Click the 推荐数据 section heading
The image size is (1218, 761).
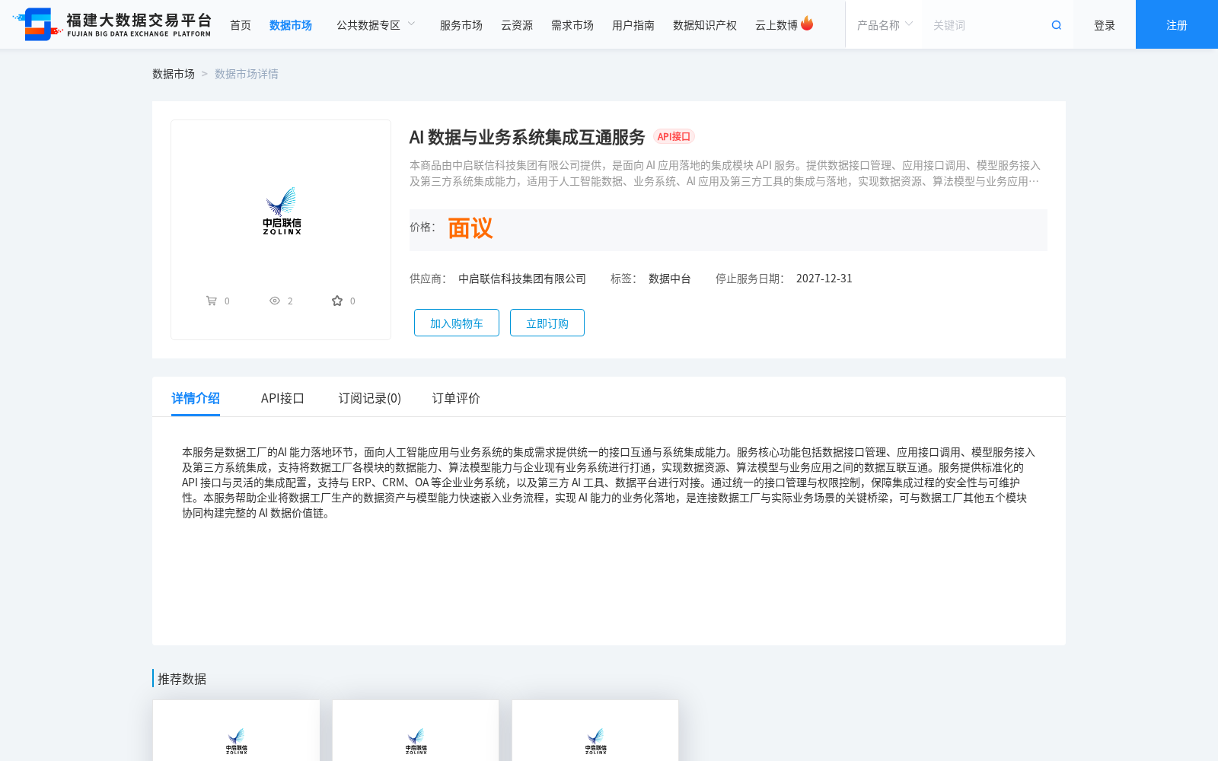(182, 679)
